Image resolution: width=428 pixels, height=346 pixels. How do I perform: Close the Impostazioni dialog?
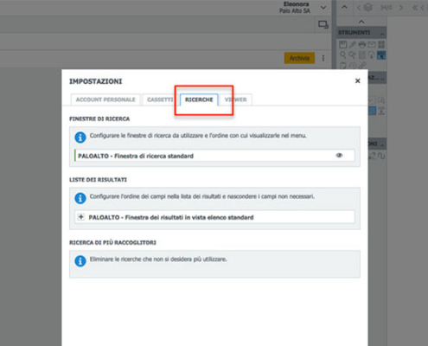click(x=358, y=81)
